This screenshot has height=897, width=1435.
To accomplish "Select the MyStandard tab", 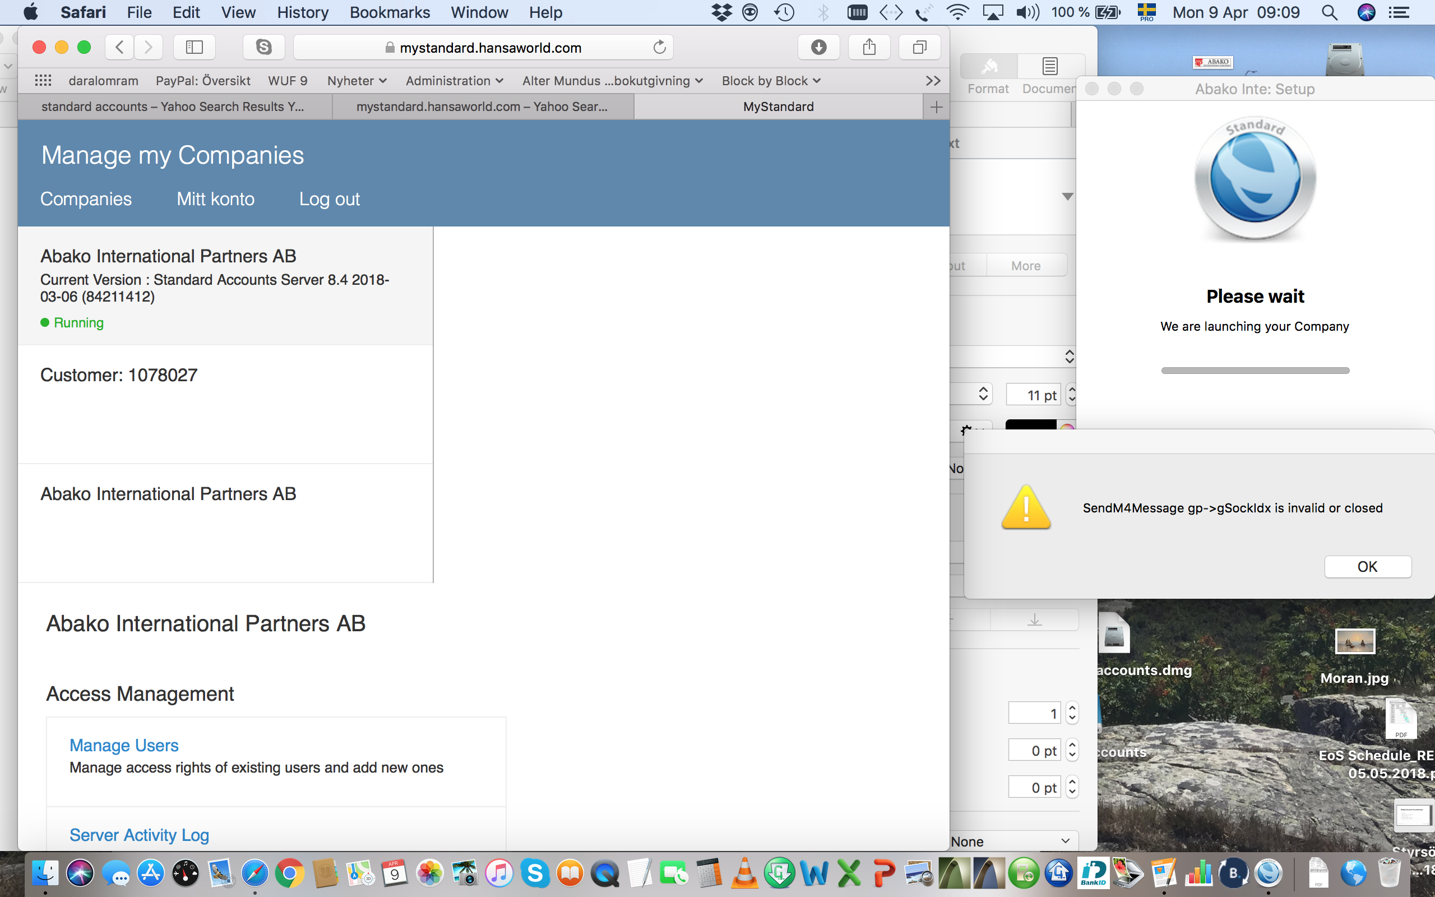I will (x=779, y=107).
